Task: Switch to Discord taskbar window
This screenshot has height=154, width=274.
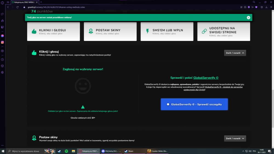Action: point(111,151)
